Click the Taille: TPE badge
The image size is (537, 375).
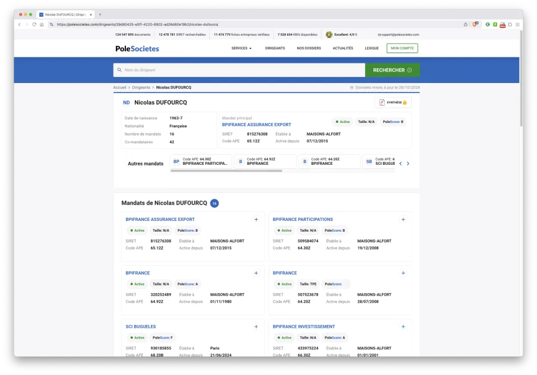(x=308, y=284)
